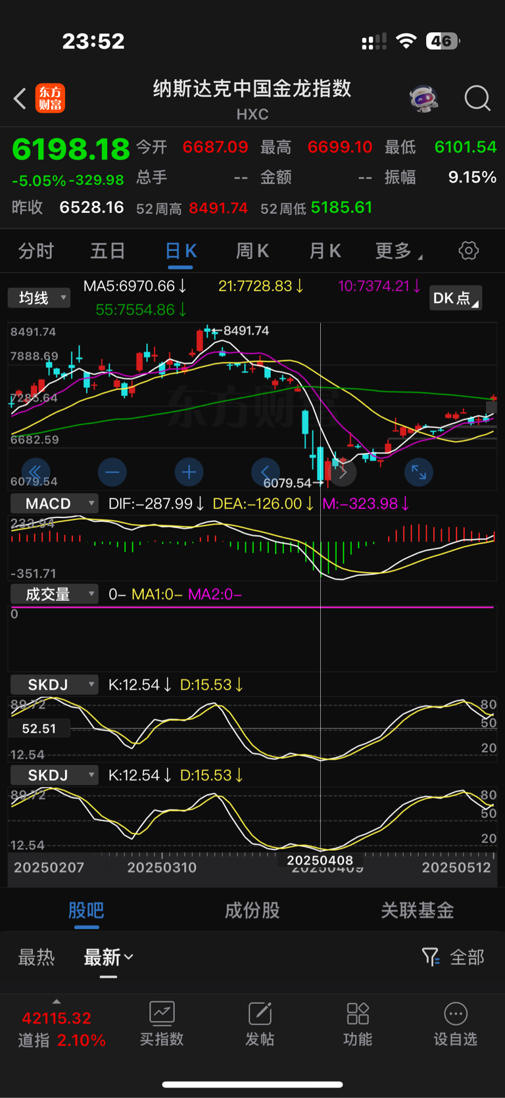Open the 股吧 tab

[x=86, y=911]
